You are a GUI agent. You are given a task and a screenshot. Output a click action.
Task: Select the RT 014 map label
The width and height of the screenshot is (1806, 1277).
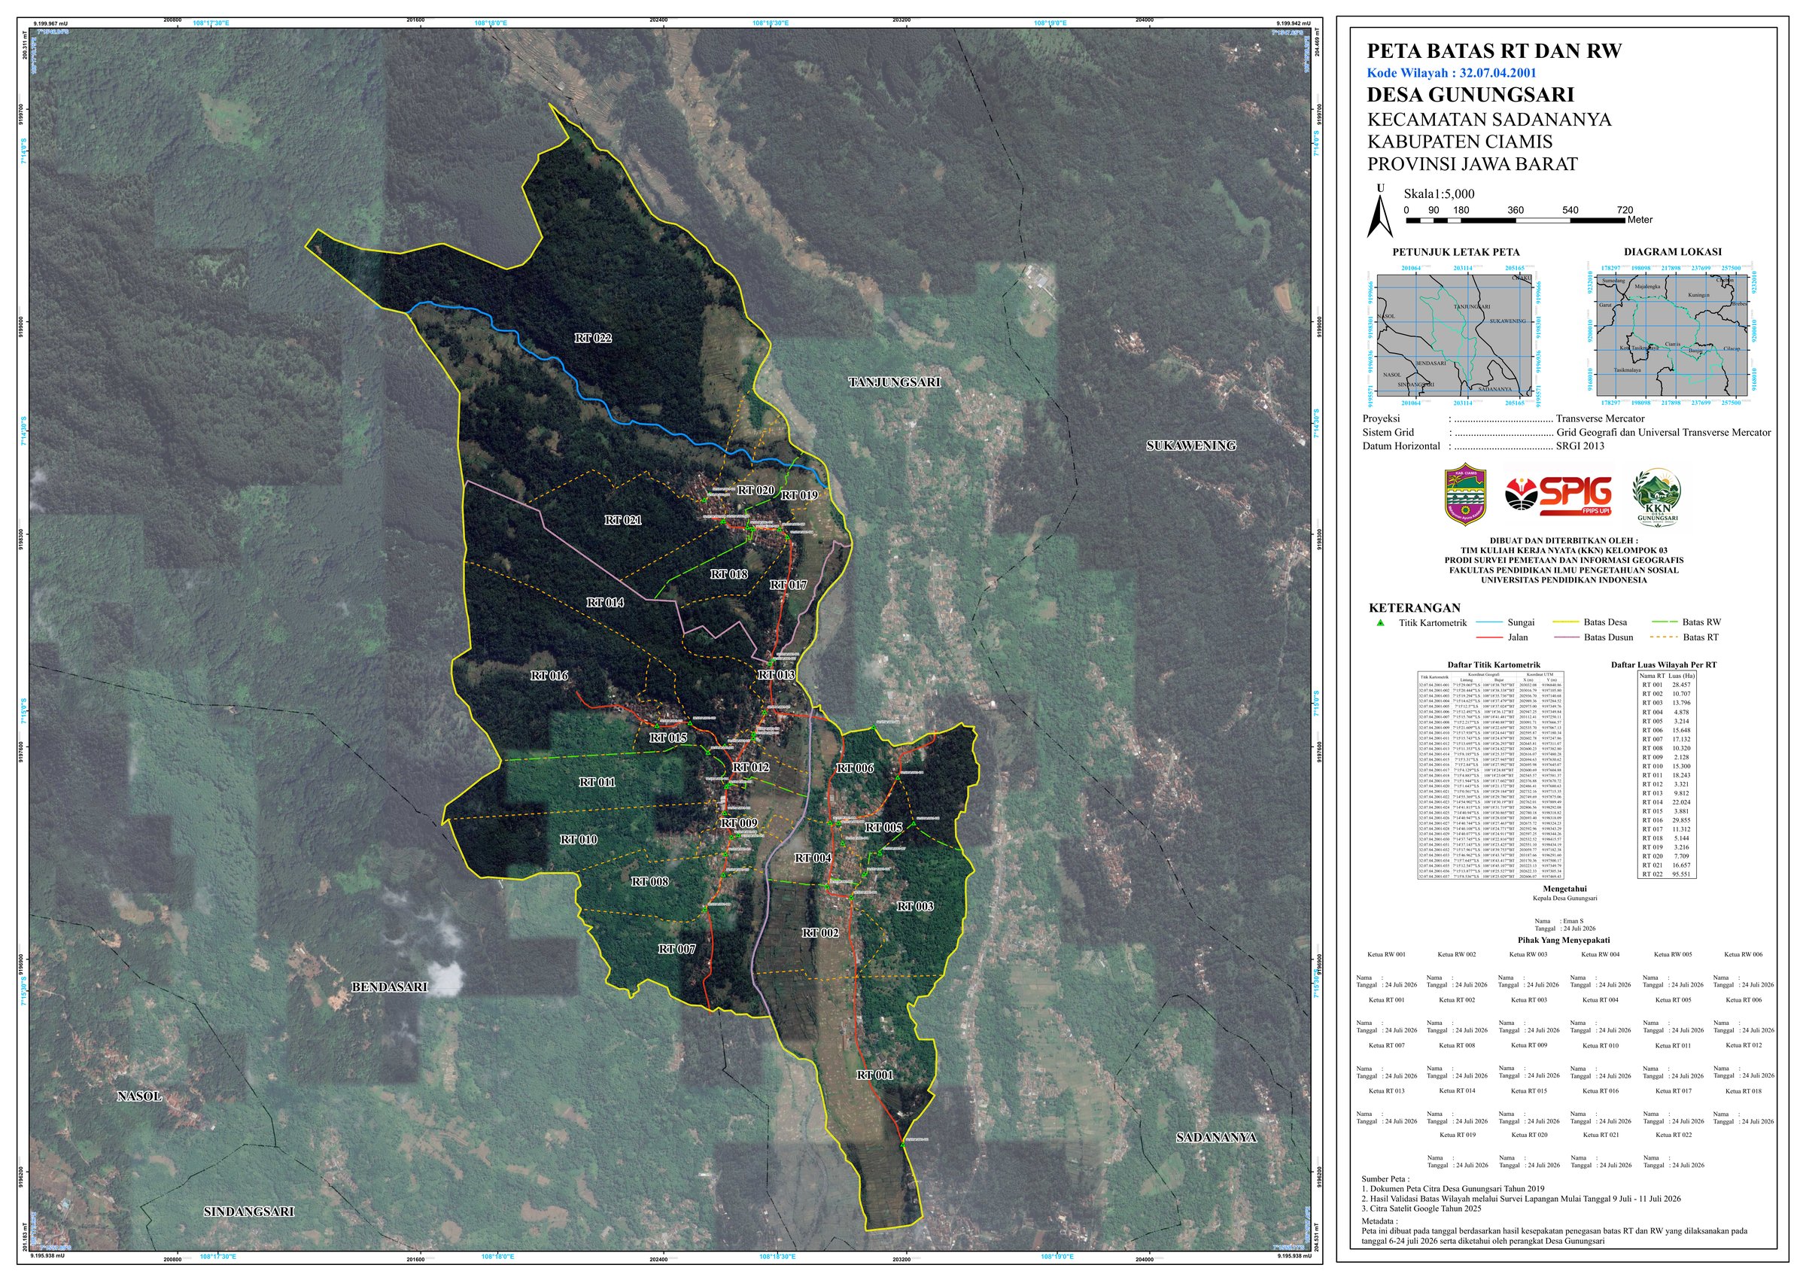[605, 603]
